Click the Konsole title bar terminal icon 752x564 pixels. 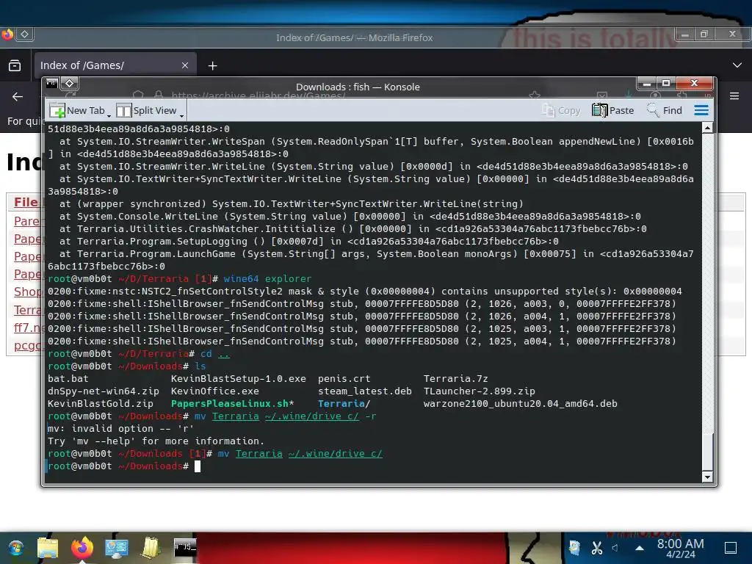[51, 84]
